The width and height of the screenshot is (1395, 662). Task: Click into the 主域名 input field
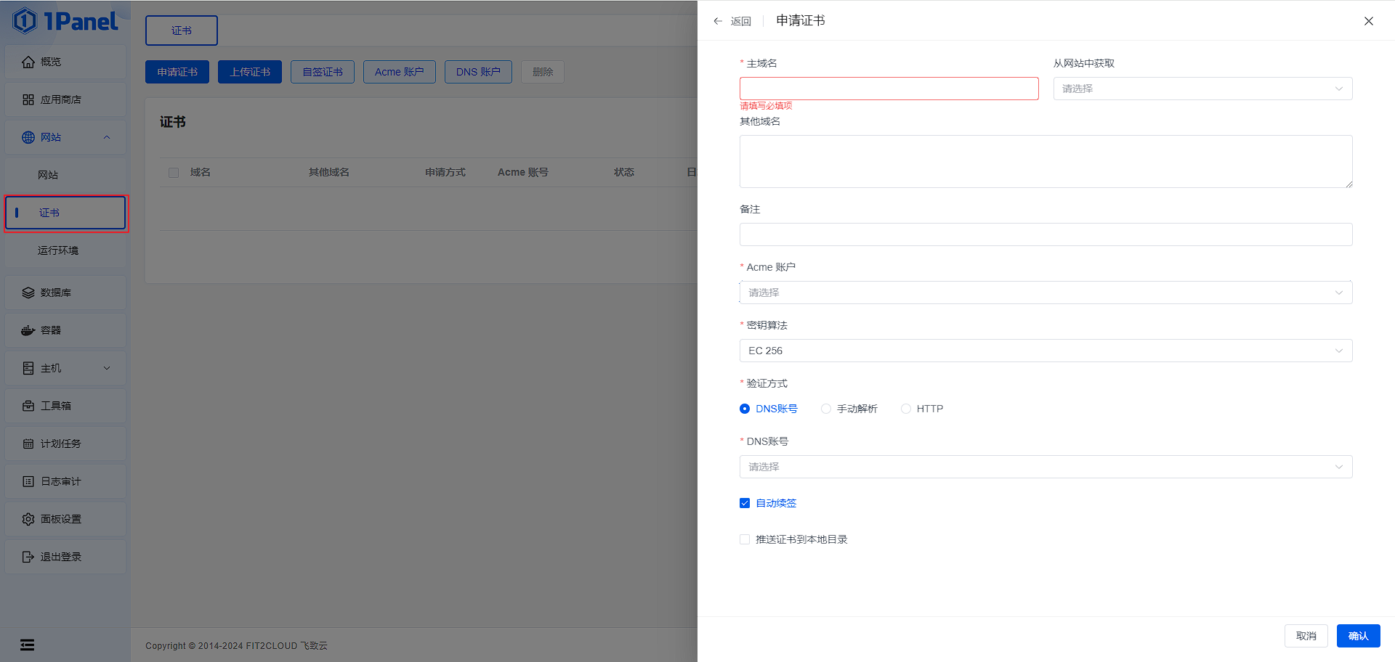pyautogui.click(x=889, y=89)
